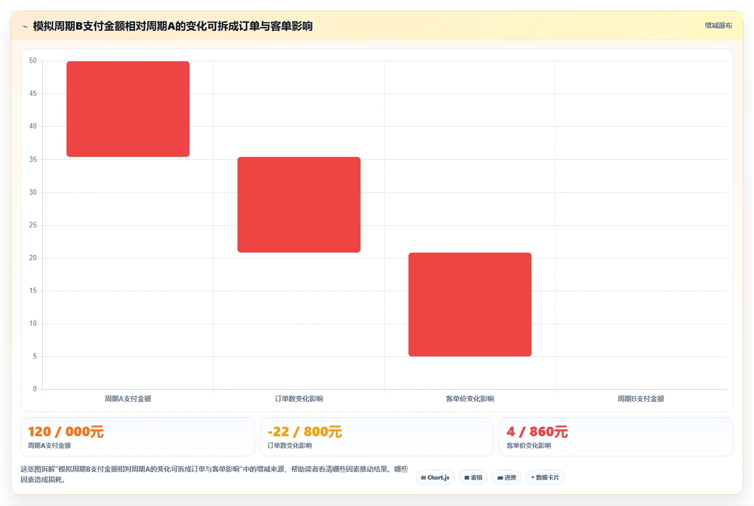Select the Chart.js tag chip
This screenshot has height=506, width=754.
435,477
